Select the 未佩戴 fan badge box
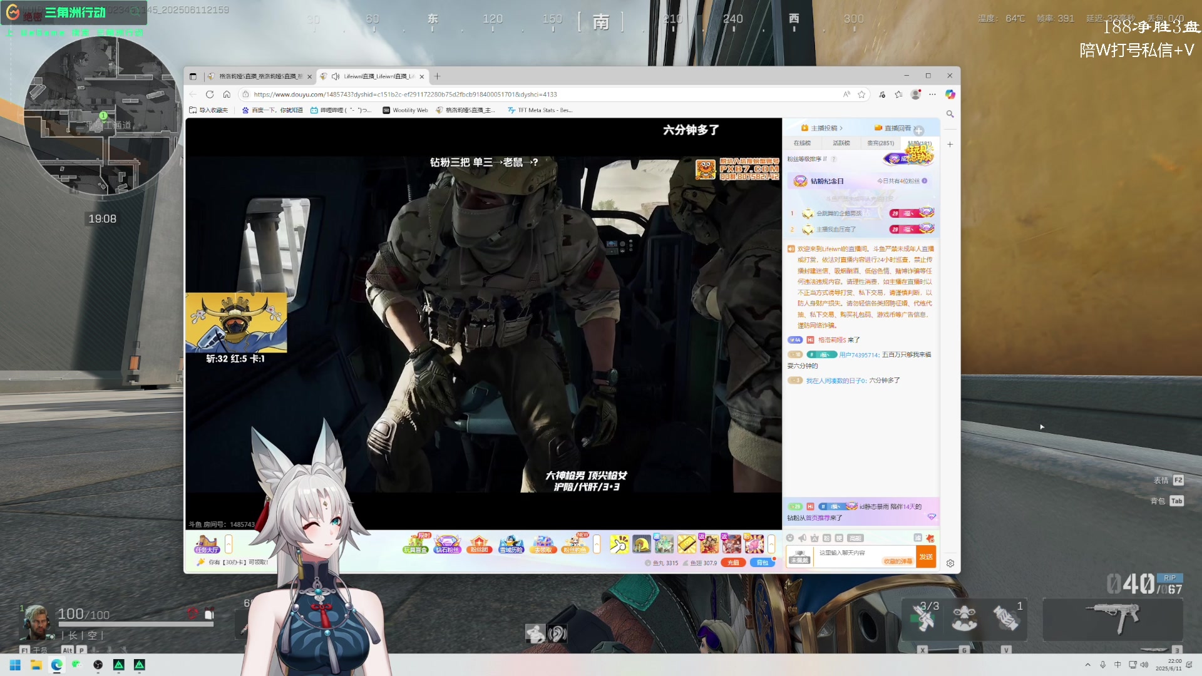Image resolution: width=1202 pixels, height=676 pixels. [799, 556]
